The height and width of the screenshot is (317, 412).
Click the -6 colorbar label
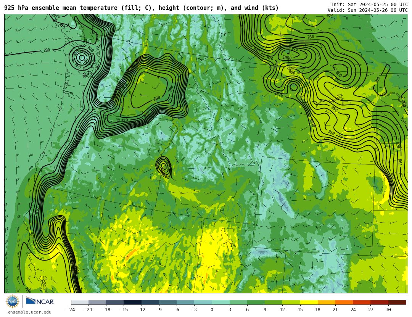point(176,310)
